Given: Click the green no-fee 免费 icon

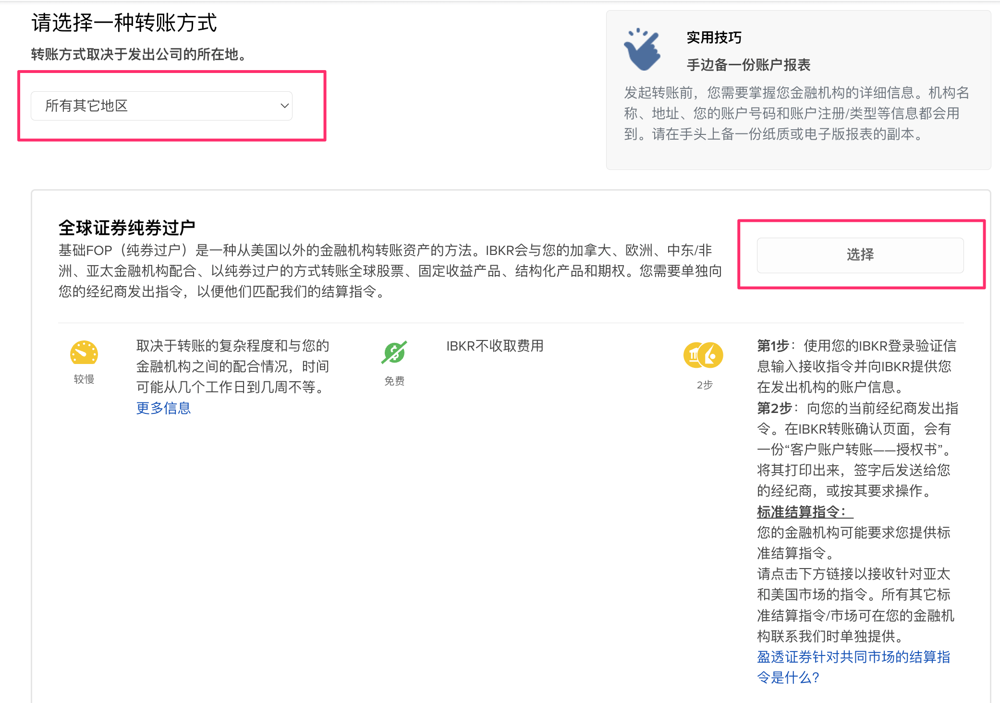Looking at the screenshot, I should (x=394, y=352).
